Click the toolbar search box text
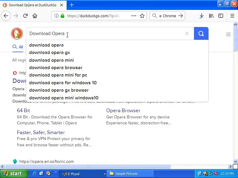Image resolution: width=238 pixels, height=178 pixels. click(167, 16)
